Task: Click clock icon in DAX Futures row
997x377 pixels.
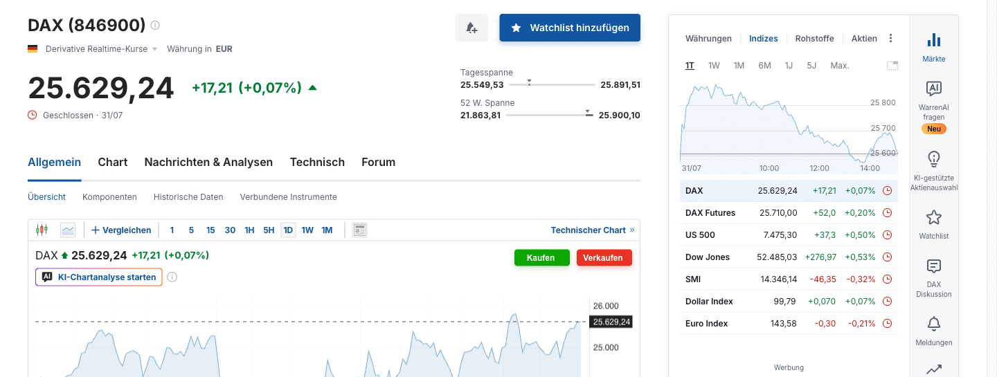Action: pos(888,213)
